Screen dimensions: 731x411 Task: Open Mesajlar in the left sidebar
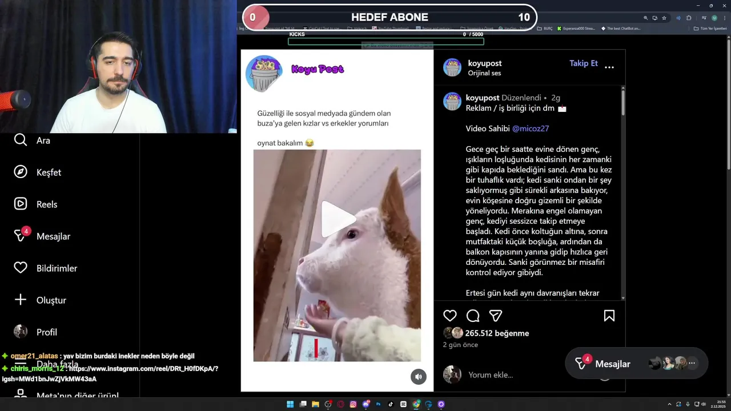pyautogui.click(x=42, y=235)
